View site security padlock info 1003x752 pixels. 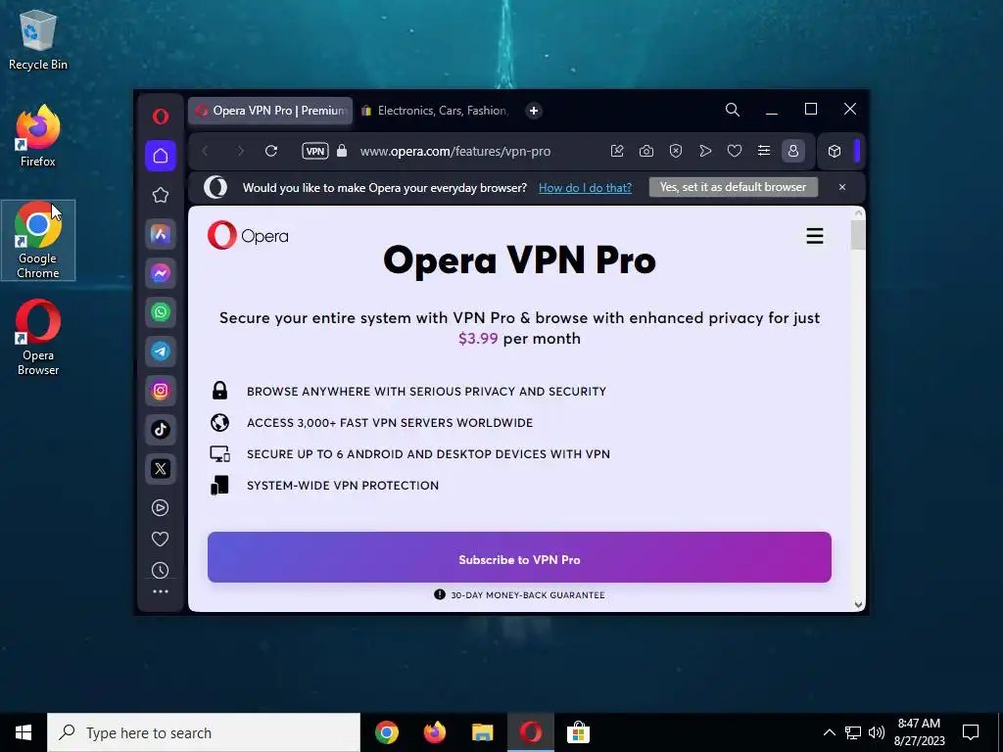click(342, 151)
